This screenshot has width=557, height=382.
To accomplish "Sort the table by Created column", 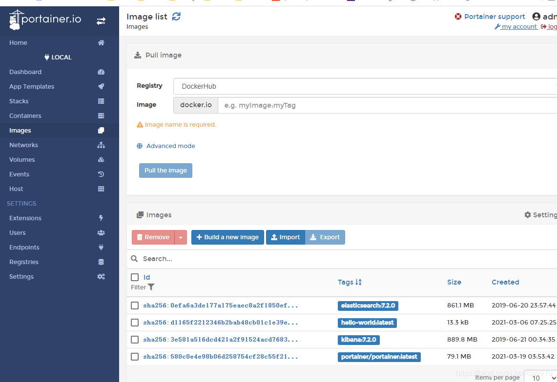I will (505, 282).
